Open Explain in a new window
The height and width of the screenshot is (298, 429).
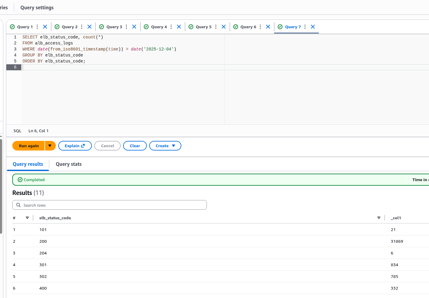(x=75, y=146)
